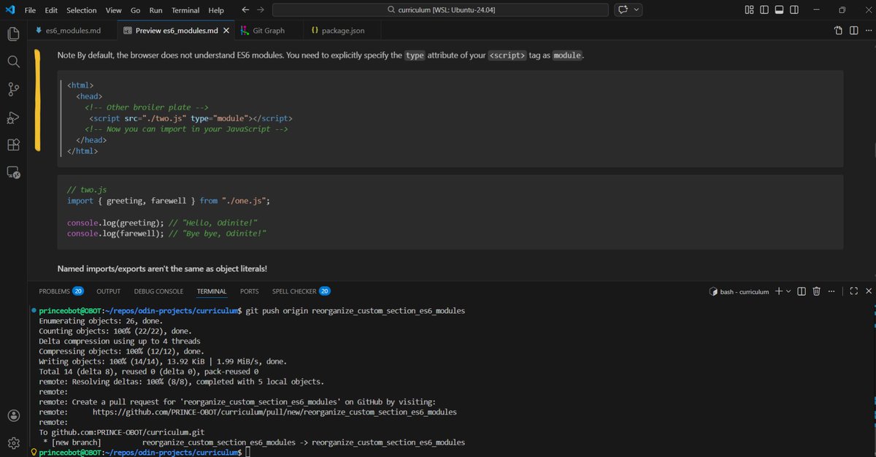Toggle the bottom panel visibility

[x=779, y=10]
